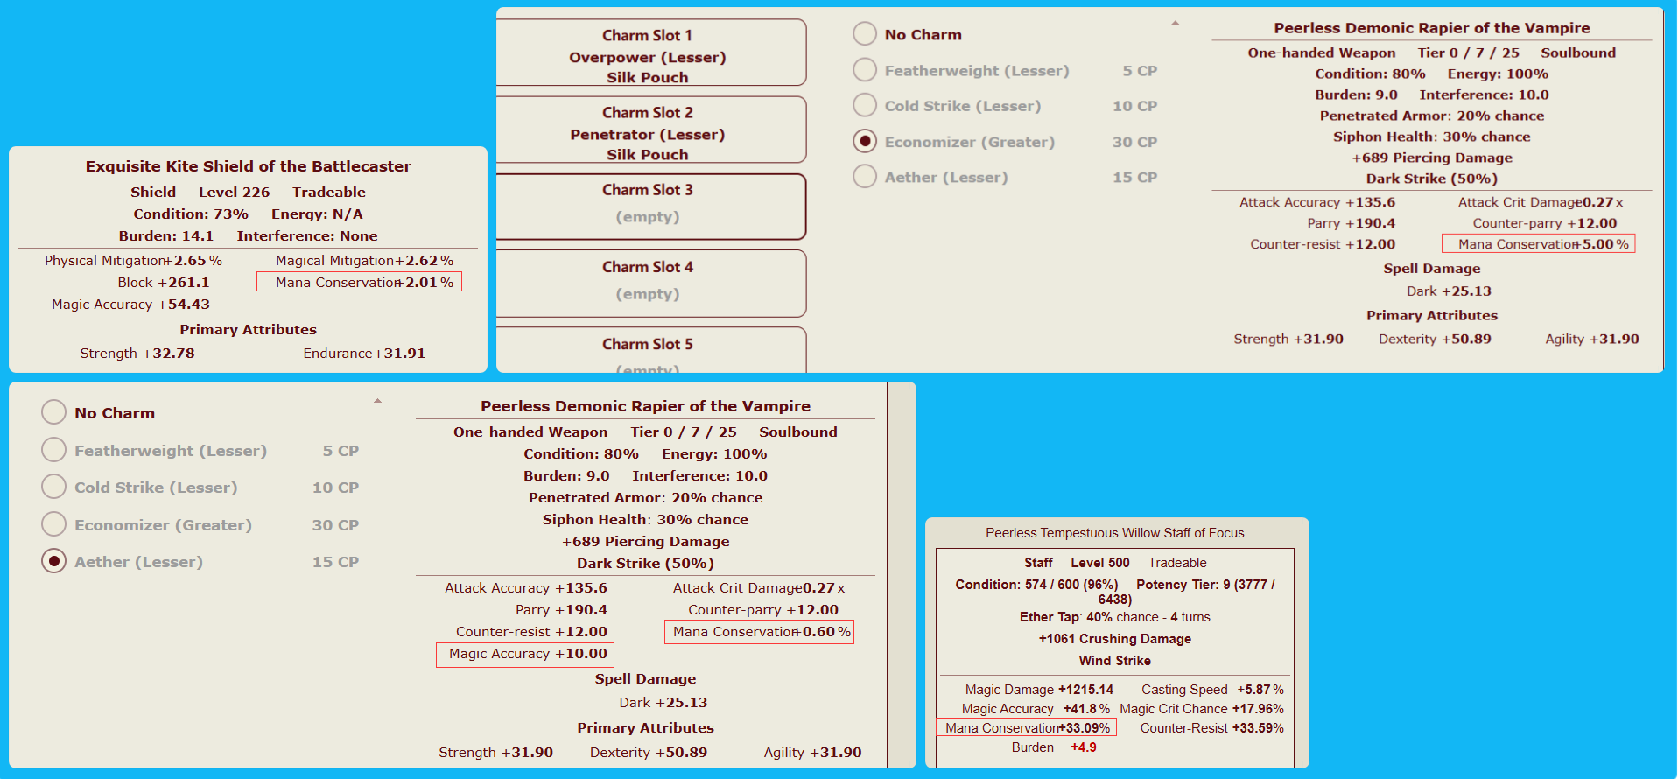The image size is (1678, 779).
Task: Click Mana Conservation +2.01% on Kite Shield
Action: [x=359, y=282]
